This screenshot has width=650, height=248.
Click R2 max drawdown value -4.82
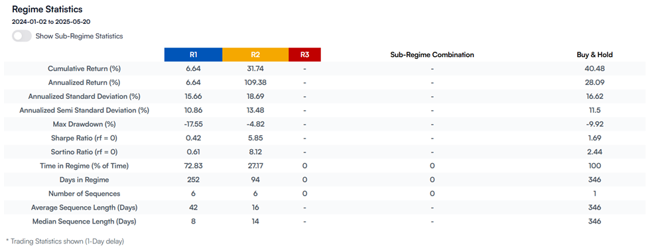[255, 124]
